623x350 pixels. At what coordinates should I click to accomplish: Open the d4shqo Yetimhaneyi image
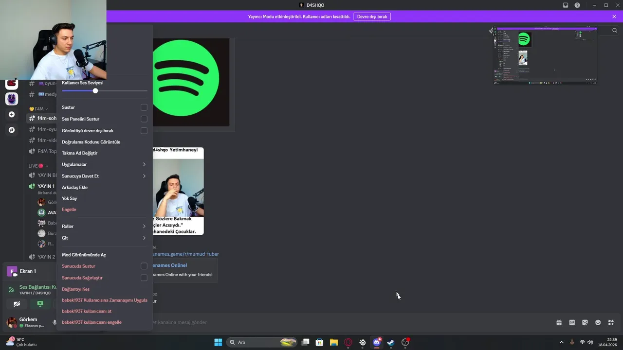pos(178,191)
